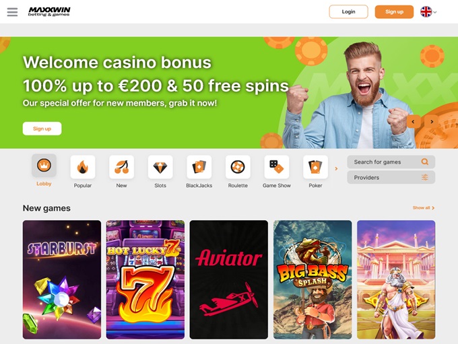This screenshot has width=458, height=344.
Task: Choose the Game Show dice category
Action: (277, 167)
